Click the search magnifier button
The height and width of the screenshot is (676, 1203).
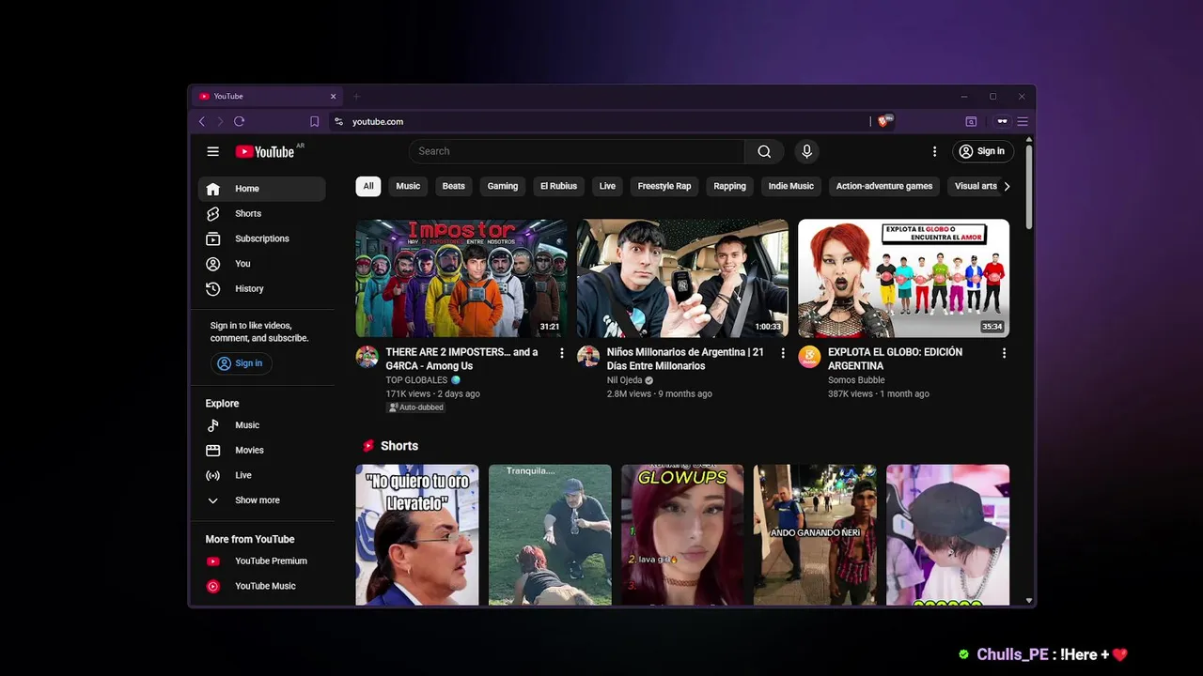[764, 151]
